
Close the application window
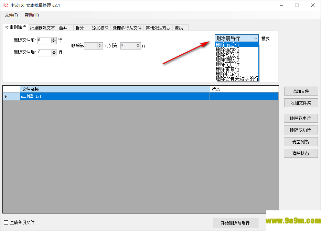[x=313, y=5]
